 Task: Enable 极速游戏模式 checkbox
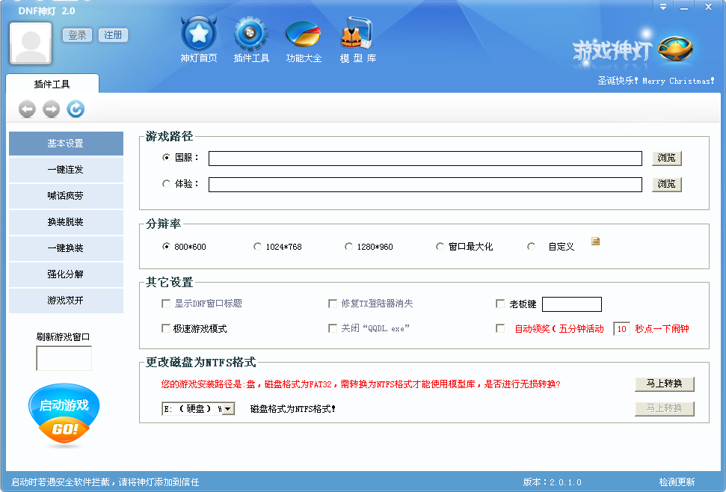point(166,328)
